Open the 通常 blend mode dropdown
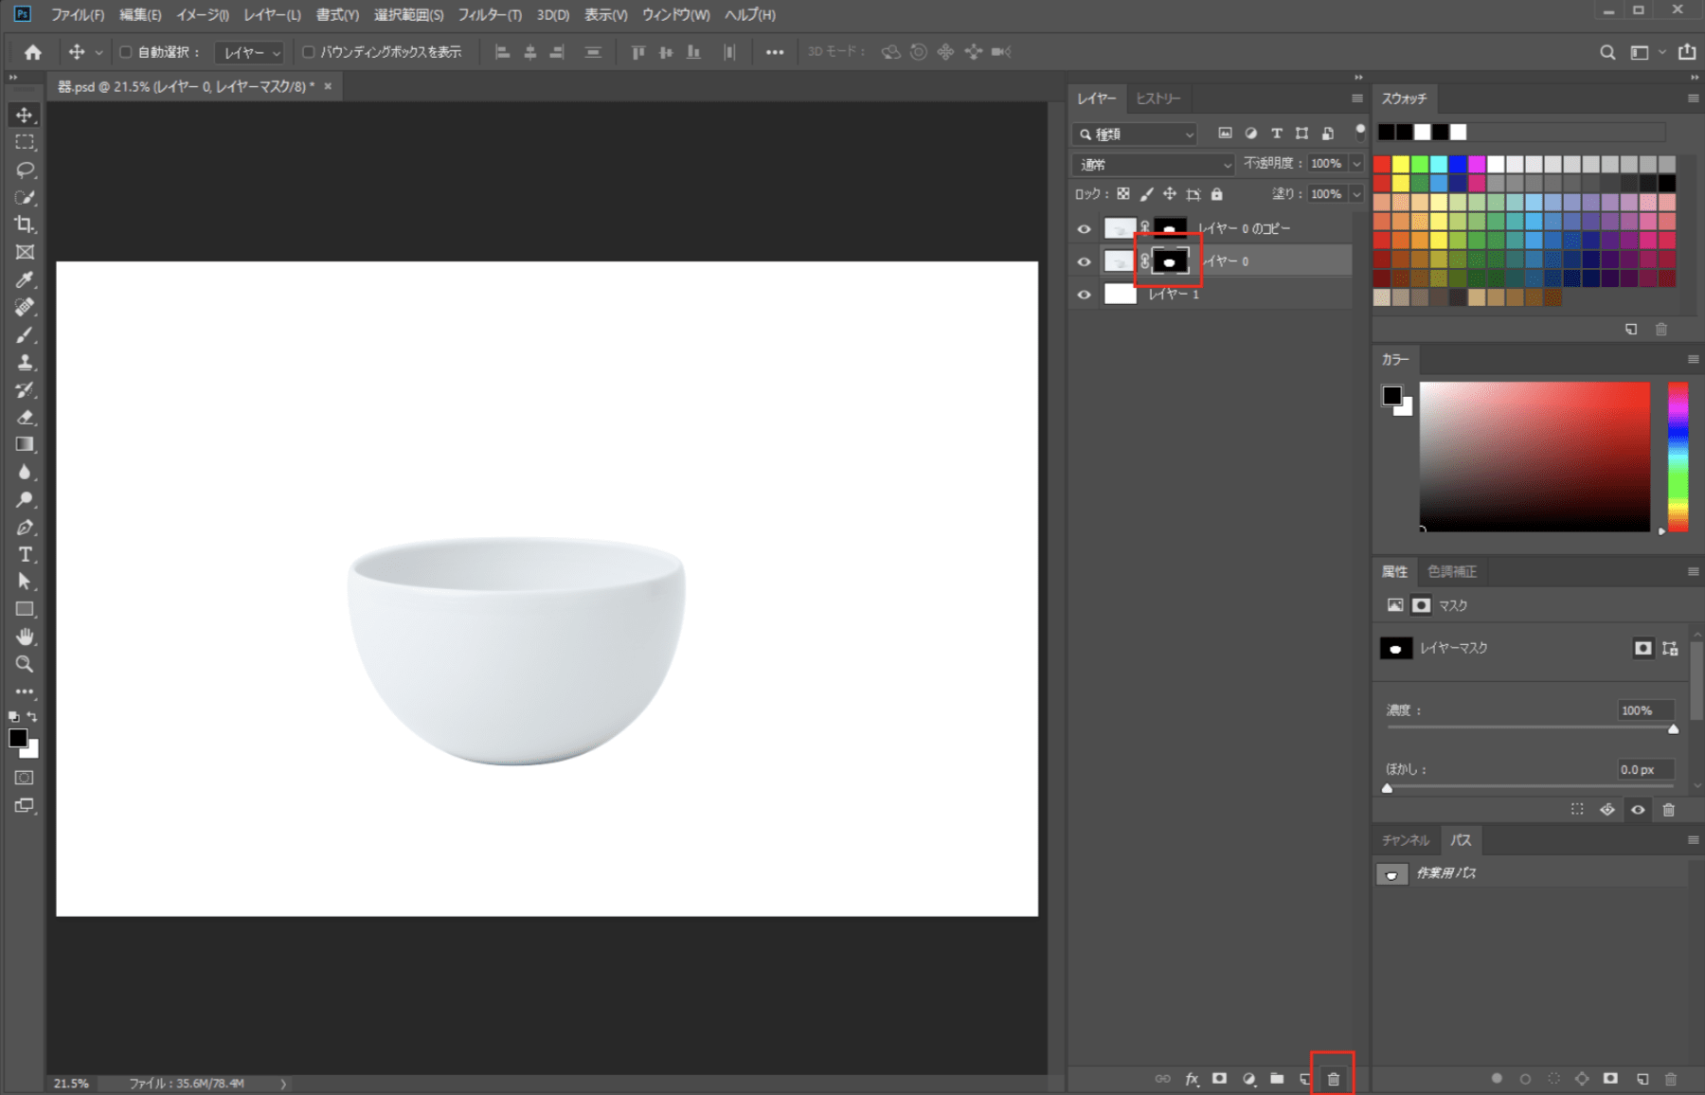Screen dimensions: 1705x1095 pyautogui.click(x=1155, y=165)
